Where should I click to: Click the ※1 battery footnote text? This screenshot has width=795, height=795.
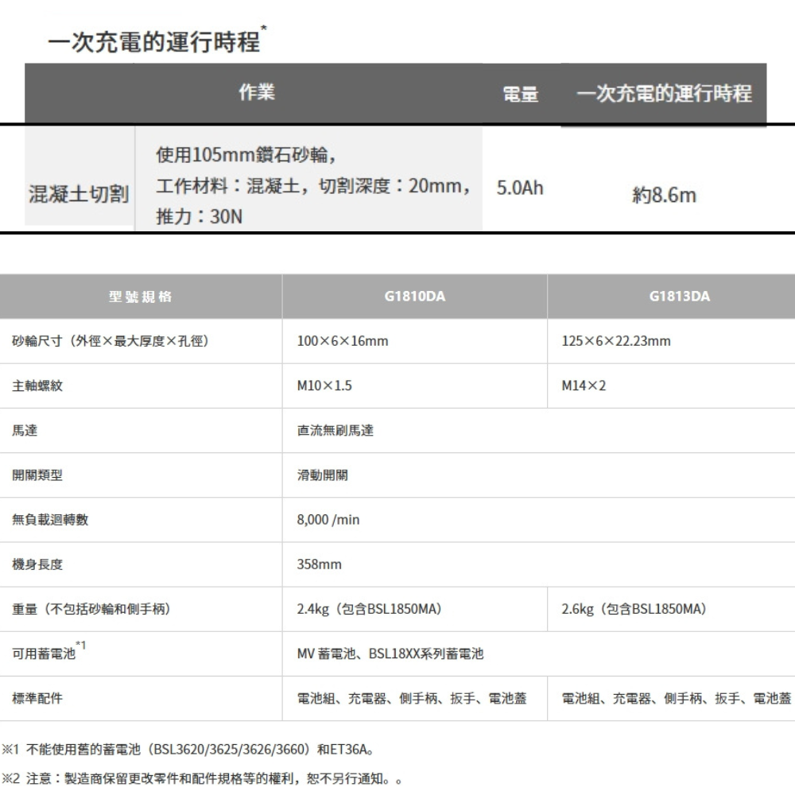(x=189, y=749)
